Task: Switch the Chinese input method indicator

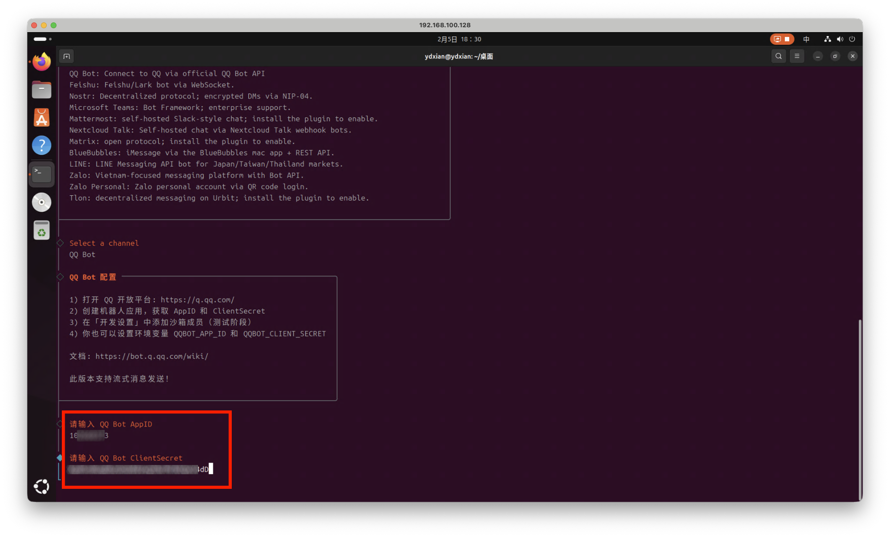Action: pyautogui.click(x=806, y=39)
